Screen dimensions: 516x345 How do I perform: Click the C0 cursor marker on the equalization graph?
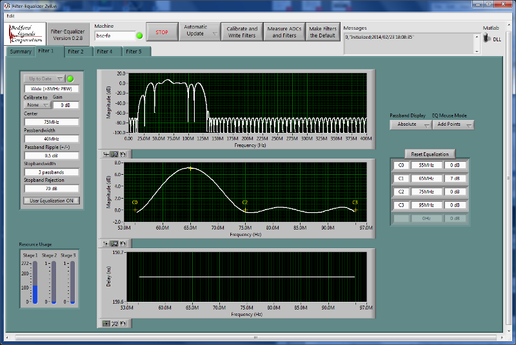click(135, 210)
